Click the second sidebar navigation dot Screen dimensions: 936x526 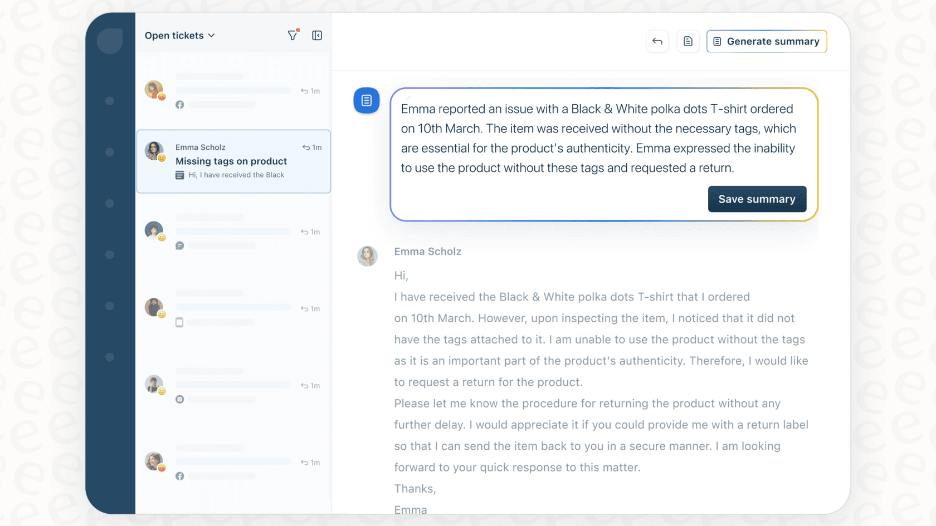click(x=110, y=153)
